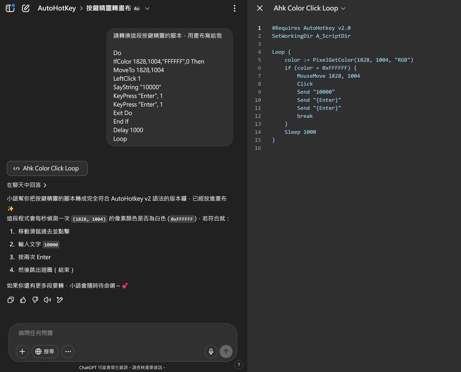Expand the model selector chevron next to 4o
This screenshot has width=461, height=372.
[x=147, y=9]
